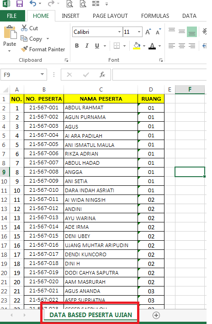
Task: Click inside the formula bar
Action: 159,75
